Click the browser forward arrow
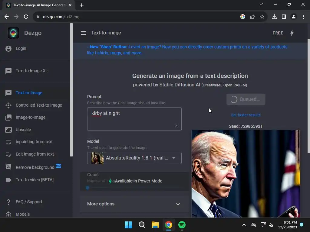The image size is (310, 232). tap(16, 17)
